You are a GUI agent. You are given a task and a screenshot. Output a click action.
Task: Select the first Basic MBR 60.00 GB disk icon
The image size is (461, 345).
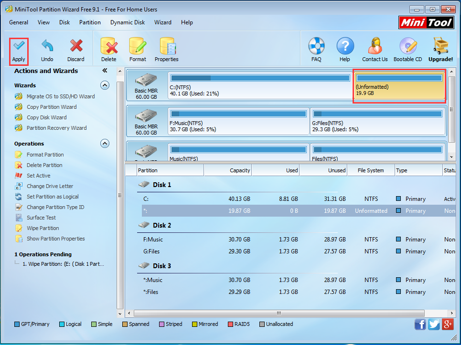click(146, 80)
